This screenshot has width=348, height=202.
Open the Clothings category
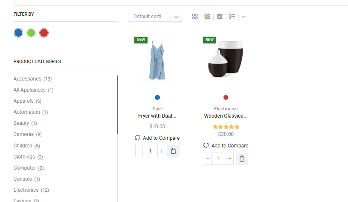tap(24, 157)
